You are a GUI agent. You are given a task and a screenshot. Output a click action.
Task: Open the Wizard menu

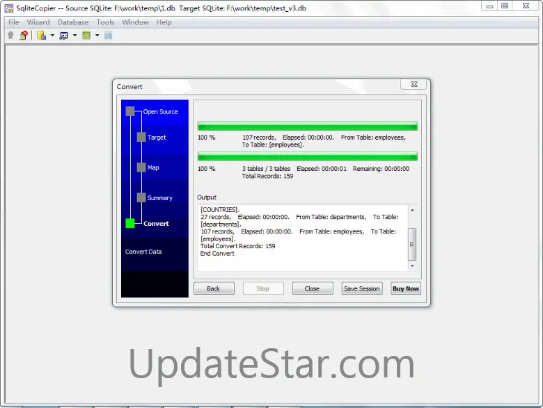coord(38,22)
